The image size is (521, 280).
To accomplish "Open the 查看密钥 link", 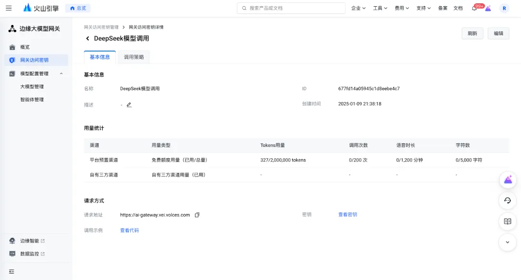I will coord(347,215).
